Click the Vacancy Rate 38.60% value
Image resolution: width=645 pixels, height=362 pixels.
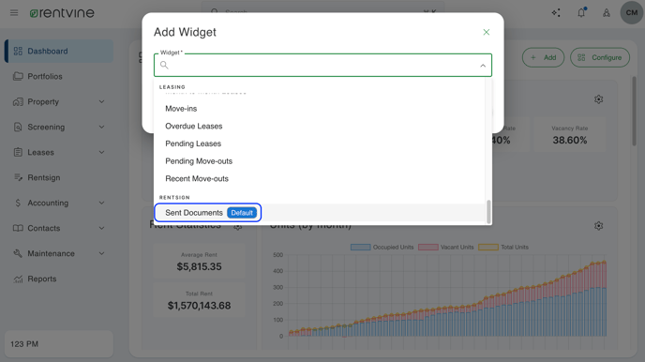coord(570,141)
